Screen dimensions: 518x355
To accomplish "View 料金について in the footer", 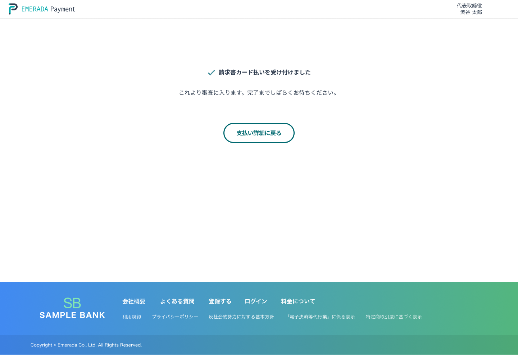I will [x=298, y=301].
